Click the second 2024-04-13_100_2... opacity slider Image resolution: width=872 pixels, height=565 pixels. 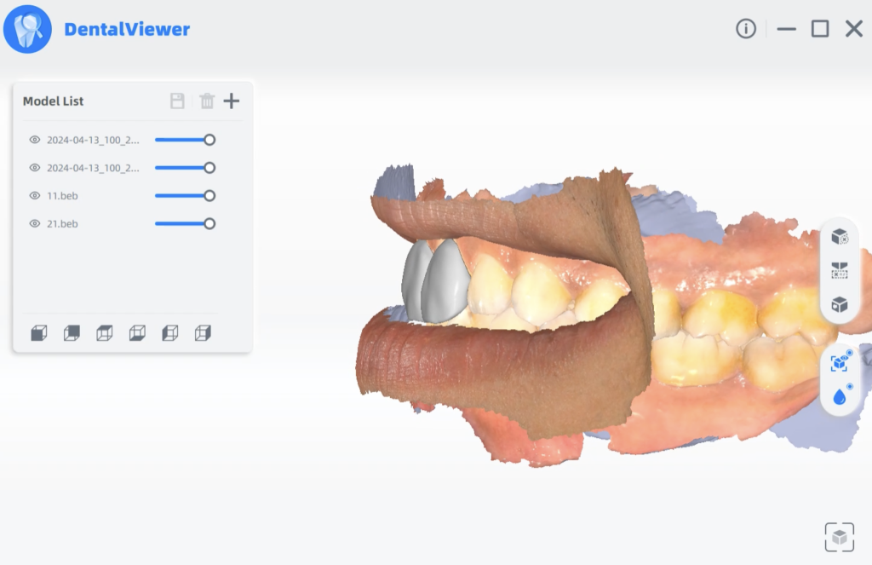click(x=185, y=168)
